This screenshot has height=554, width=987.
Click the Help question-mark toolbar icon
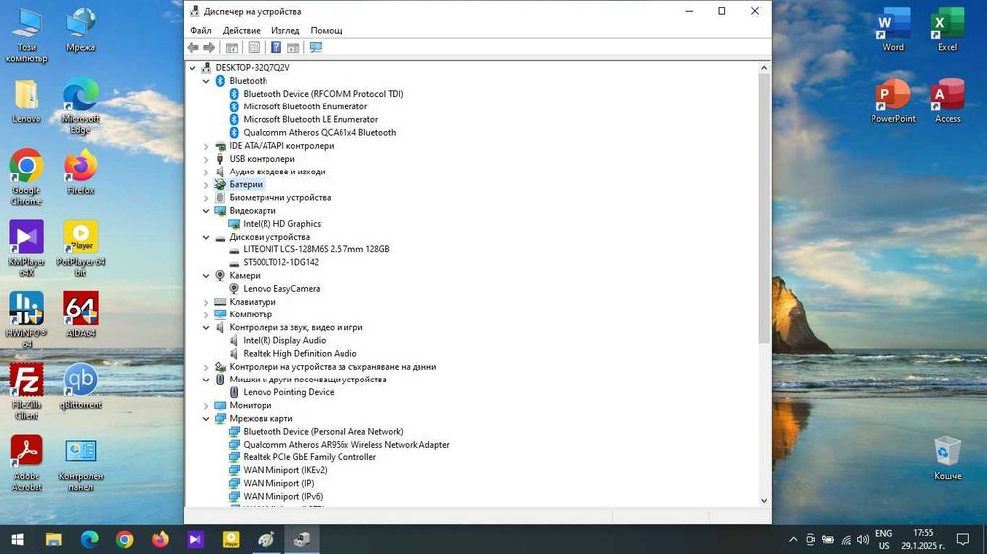(275, 47)
